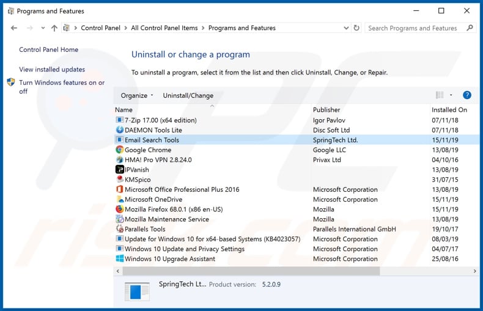Screen dimensions: 483x311
Task: Select the IPVanish program name
Action: (136, 170)
